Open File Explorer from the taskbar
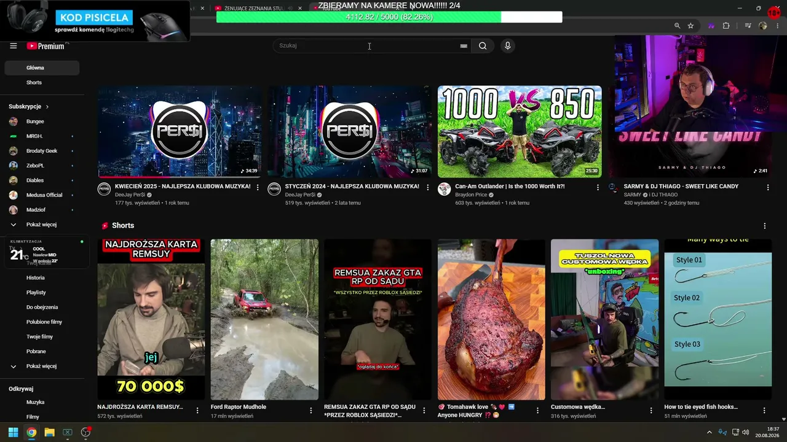Viewport: 787px width, 442px height. [49, 432]
